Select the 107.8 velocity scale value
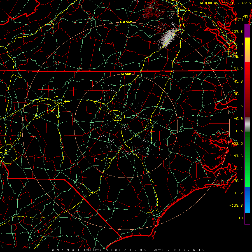Screen dimensions: 252x252 coord(237,31)
